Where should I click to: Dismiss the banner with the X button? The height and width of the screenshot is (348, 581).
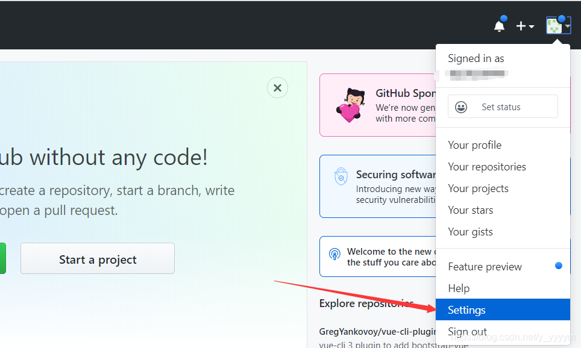[277, 88]
